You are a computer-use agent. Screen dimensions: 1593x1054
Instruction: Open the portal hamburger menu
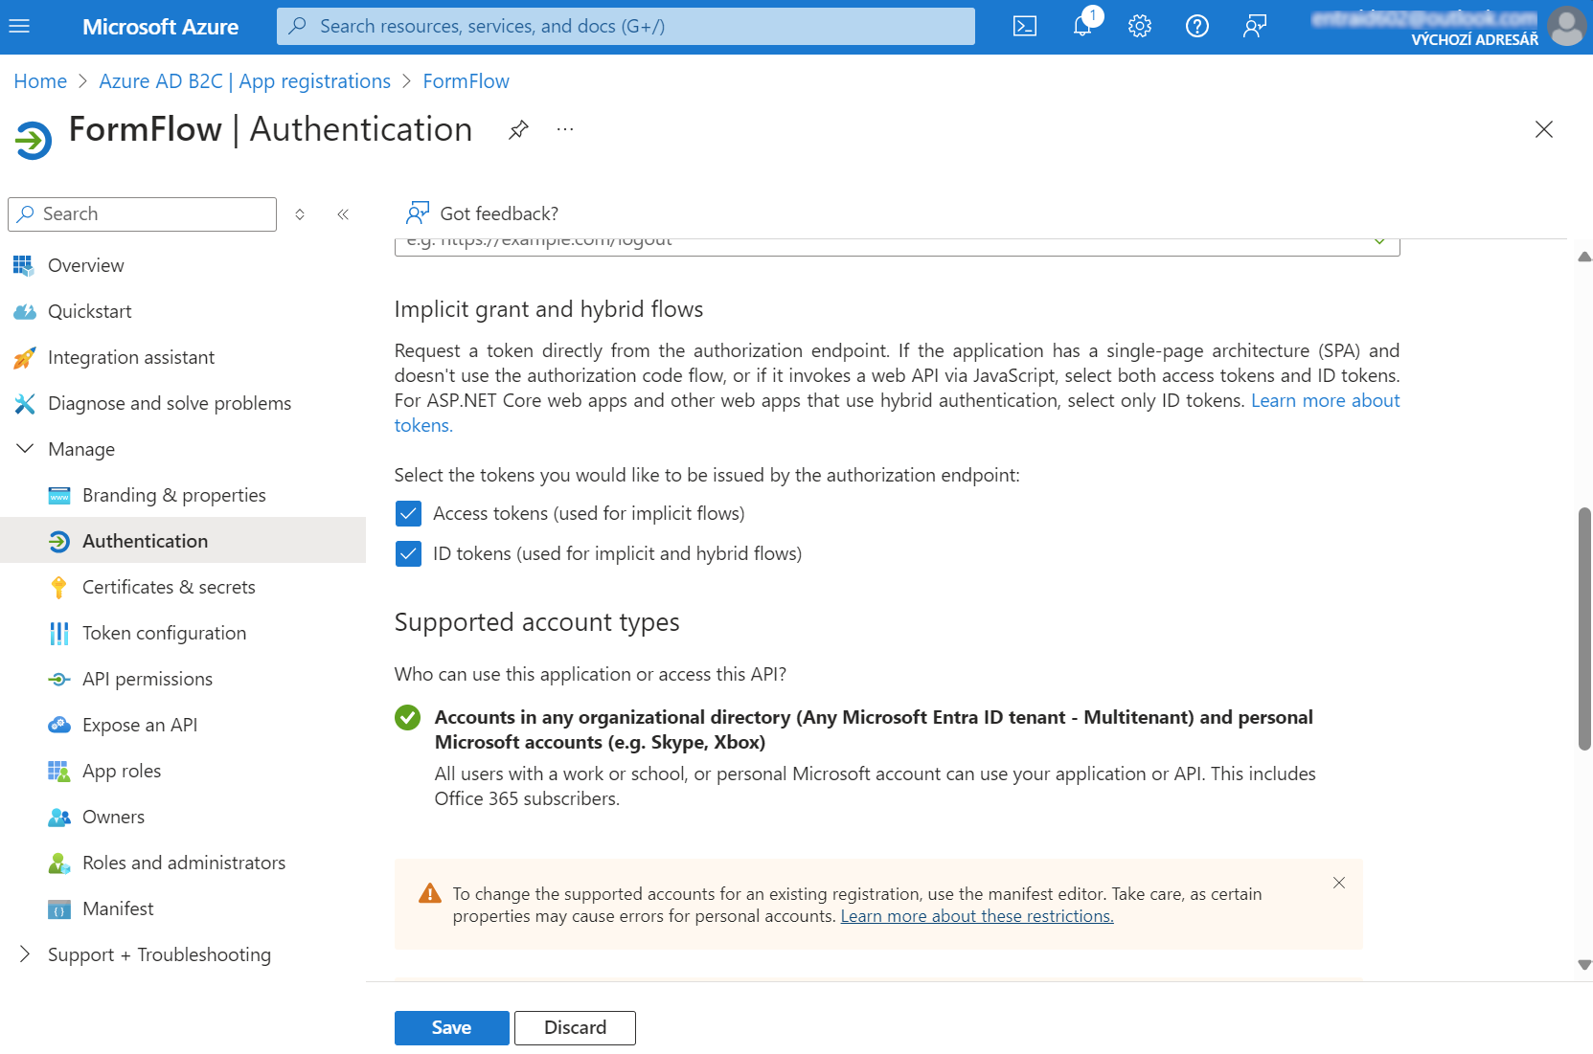[19, 26]
